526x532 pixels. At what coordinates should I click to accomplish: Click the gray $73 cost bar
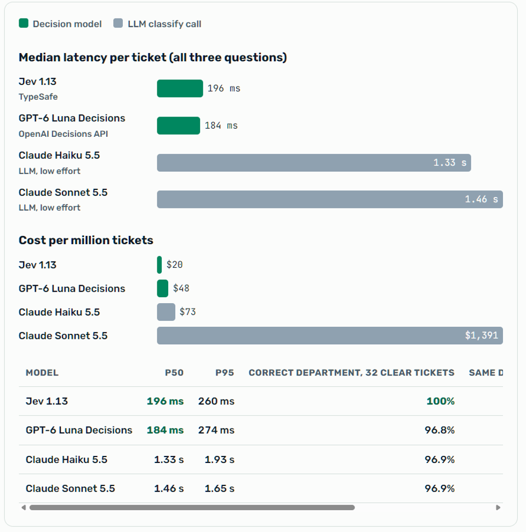pos(166,312)
